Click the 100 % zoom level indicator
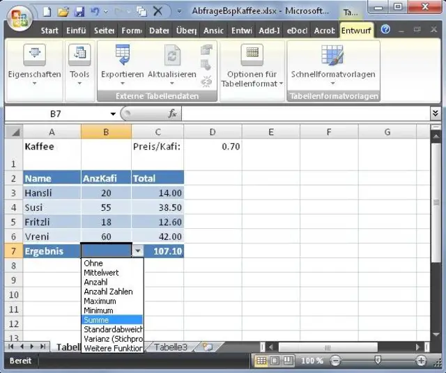Image resolution: width=446 pixels, height=373 pixels. 312,361
